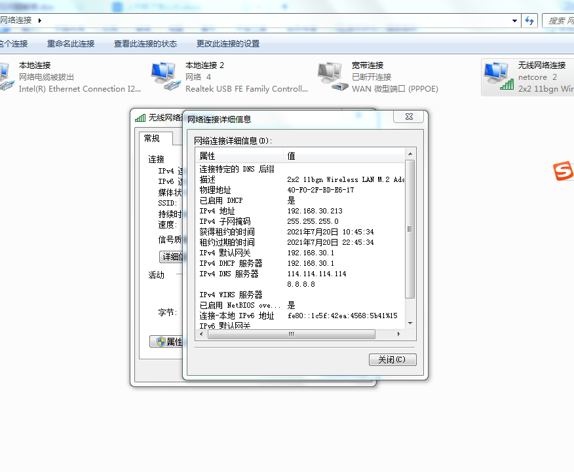Click the vertical scrollbar thumb in details list
Image resolution: width=574 pixels, height=472 pixels.
coord(410,229)
